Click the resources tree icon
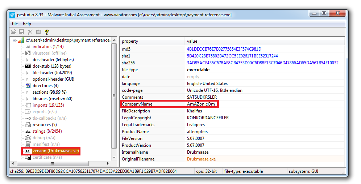361x184 pixels. [x=28, y=125]
